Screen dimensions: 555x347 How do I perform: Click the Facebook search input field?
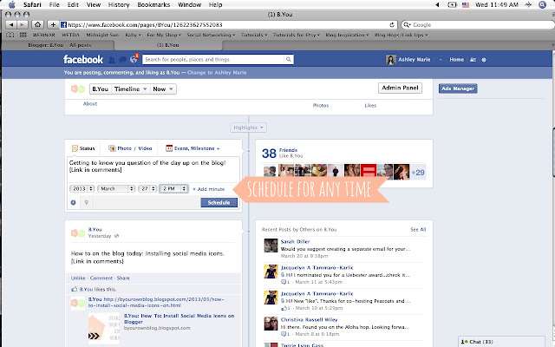click(x=214, y=60)
